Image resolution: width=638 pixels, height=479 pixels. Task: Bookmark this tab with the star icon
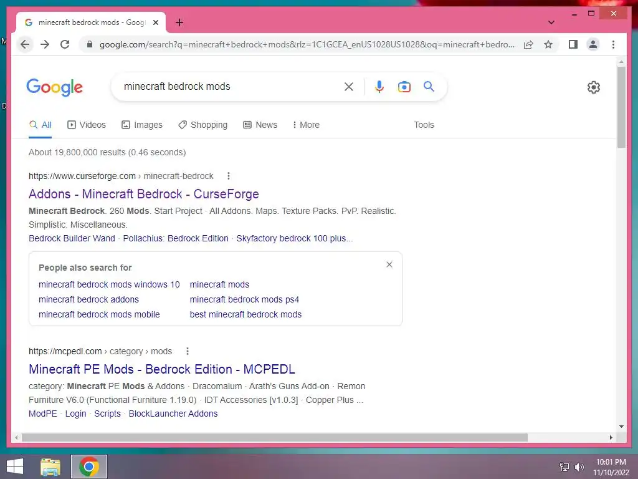click(548, 44)
